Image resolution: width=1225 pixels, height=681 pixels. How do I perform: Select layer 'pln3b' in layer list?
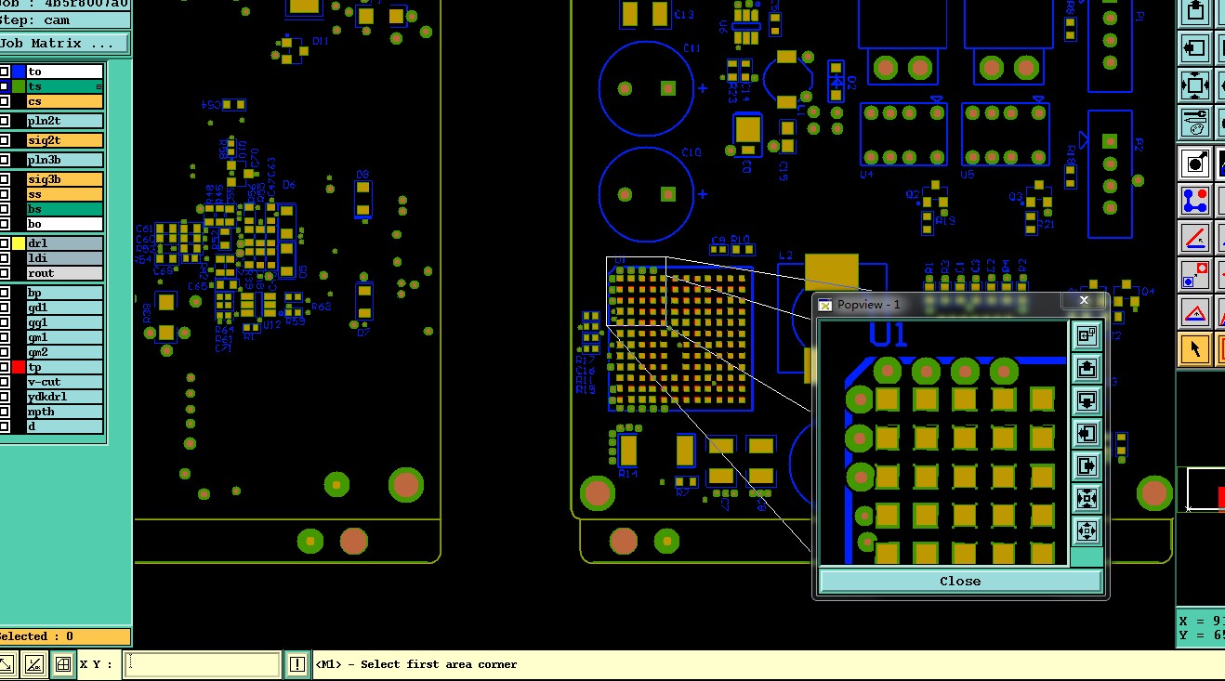pyautogui.click(x=64, y=160)
